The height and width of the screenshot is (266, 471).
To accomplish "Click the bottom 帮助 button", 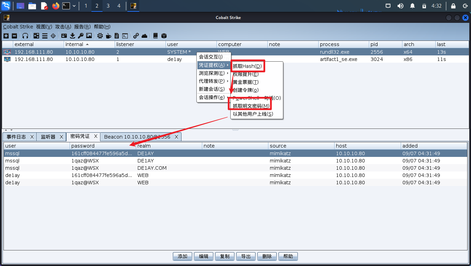I will click(x=288, y=256).
